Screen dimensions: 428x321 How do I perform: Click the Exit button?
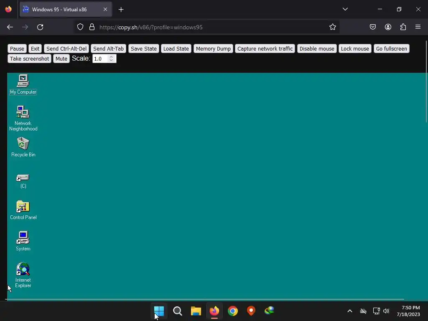(35, 48)
